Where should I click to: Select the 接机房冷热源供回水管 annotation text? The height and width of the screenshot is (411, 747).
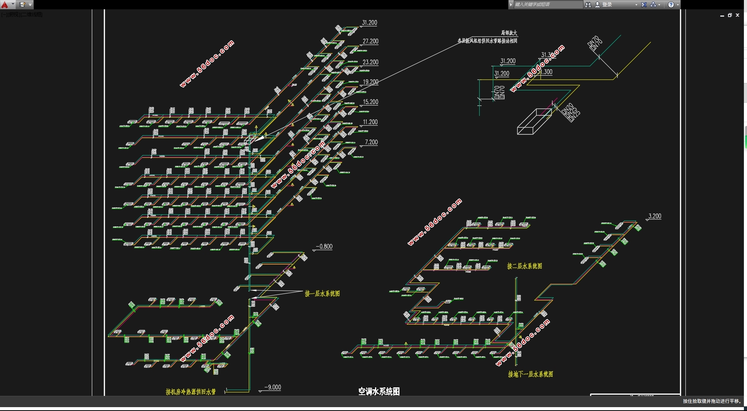click(x=191, y=392)
